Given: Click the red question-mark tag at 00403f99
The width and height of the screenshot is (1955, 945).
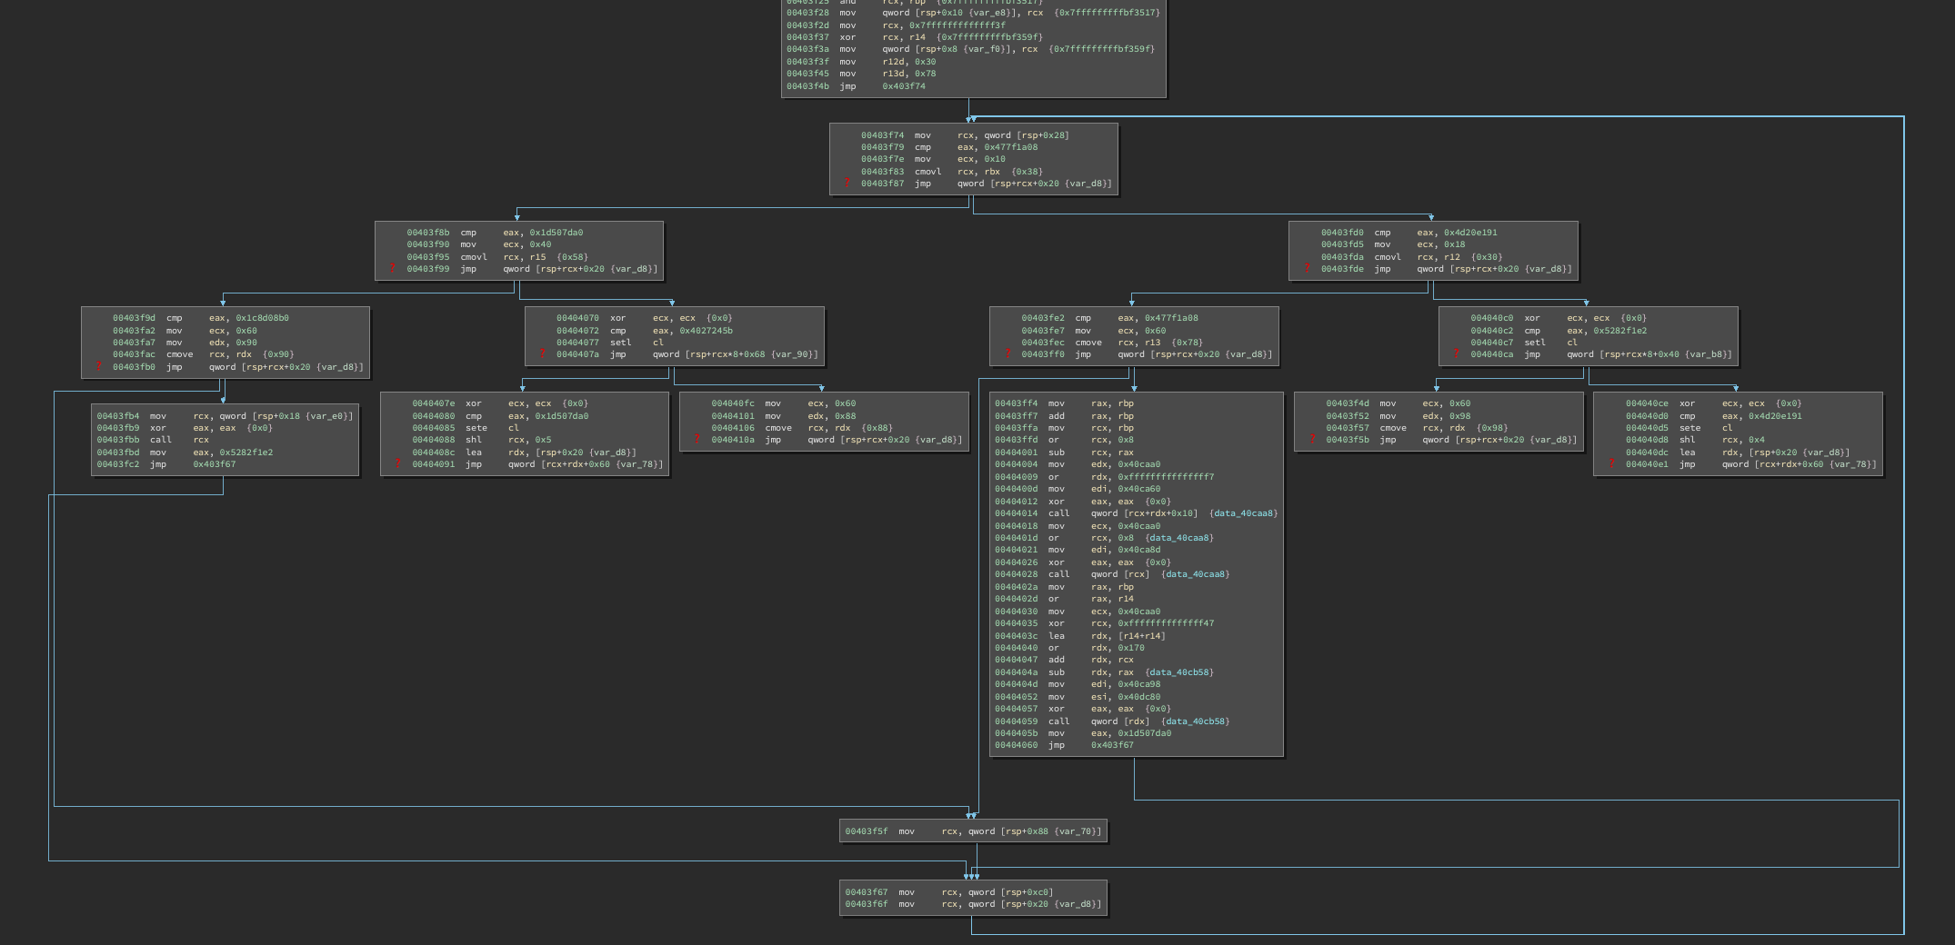Looking at the screenshot, I should pos(393,269).
